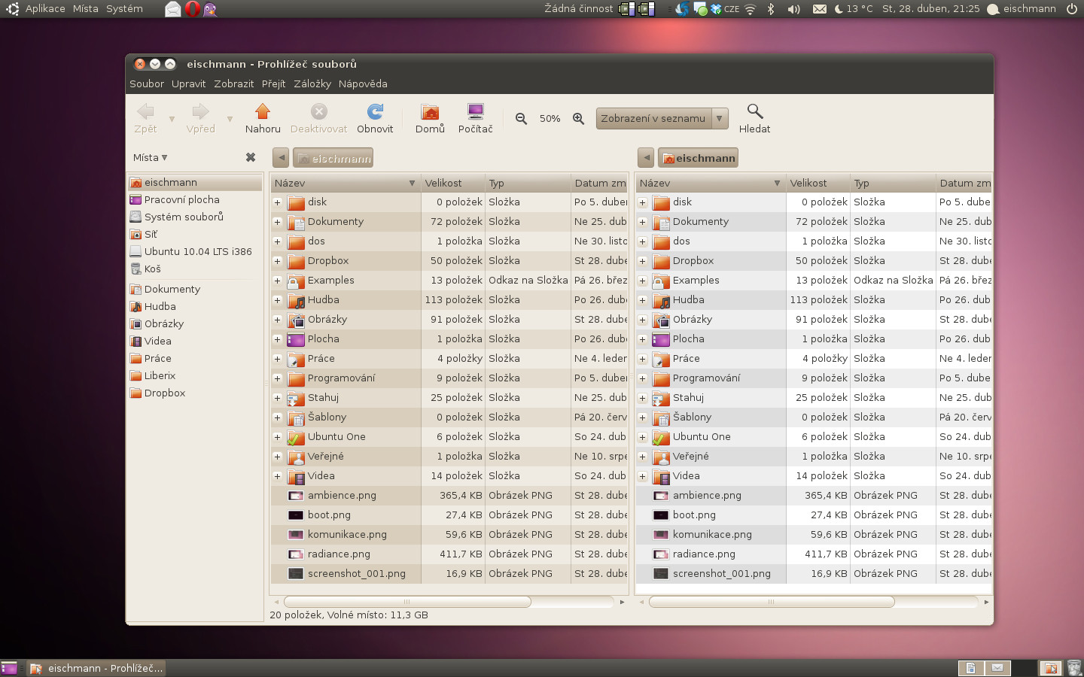Open Koš trash in the sidebar
The width and height of the screenshot is (1084, 677).
coord(152,269)
